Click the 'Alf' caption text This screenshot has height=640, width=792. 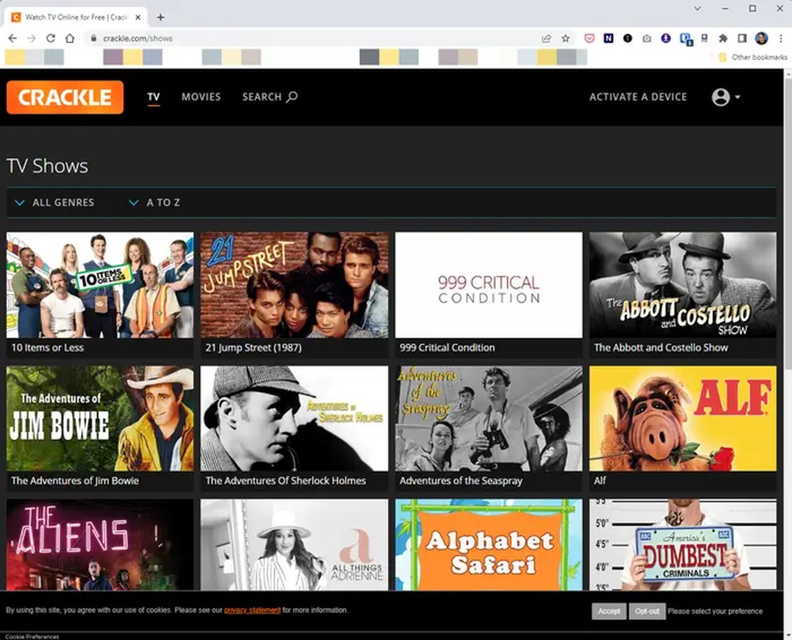coord(600,480)
